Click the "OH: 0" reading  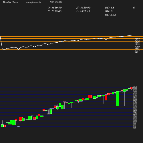pos(109,11)
